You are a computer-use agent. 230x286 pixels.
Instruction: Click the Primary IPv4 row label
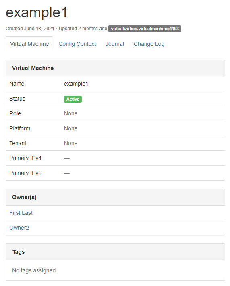[25, 158]
